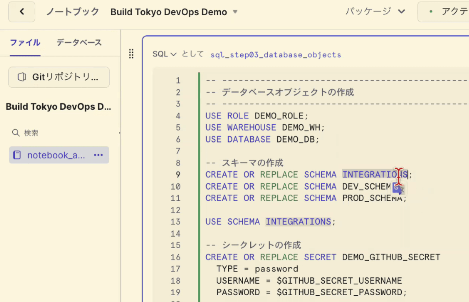Click $GITHUB_SECRET_PASSWORD on line 19
Viewport: 469px width, 302px height.
point(339,292)
